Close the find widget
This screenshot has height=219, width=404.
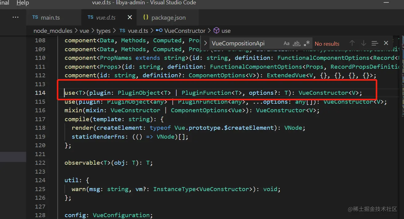pyautogui.click(x=386, y=43)
